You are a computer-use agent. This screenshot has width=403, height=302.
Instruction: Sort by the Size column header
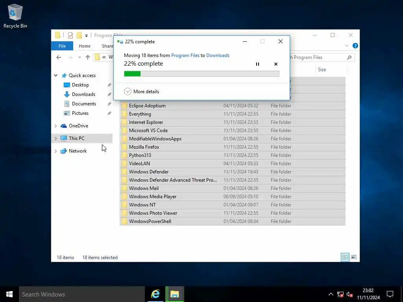pos(322,70)
